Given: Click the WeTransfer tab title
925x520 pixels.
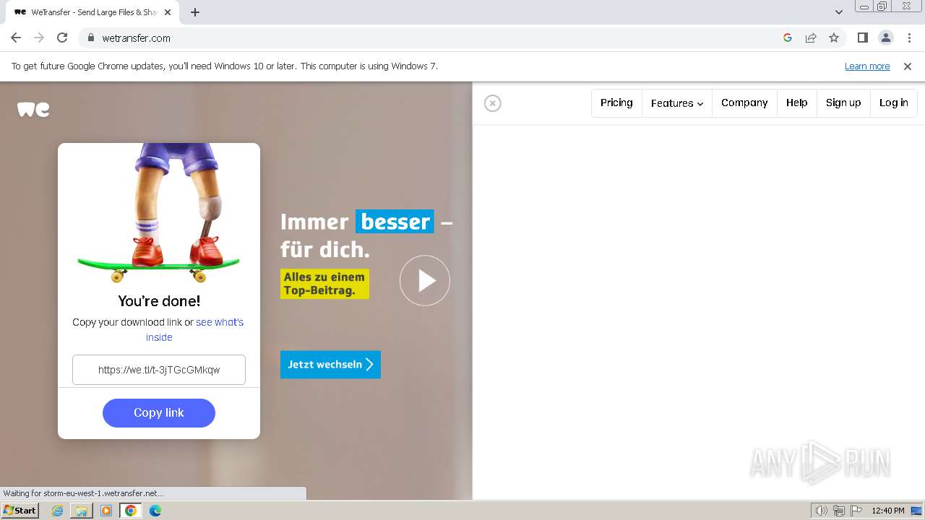Looking at the screenshot, I should [94, 12].
